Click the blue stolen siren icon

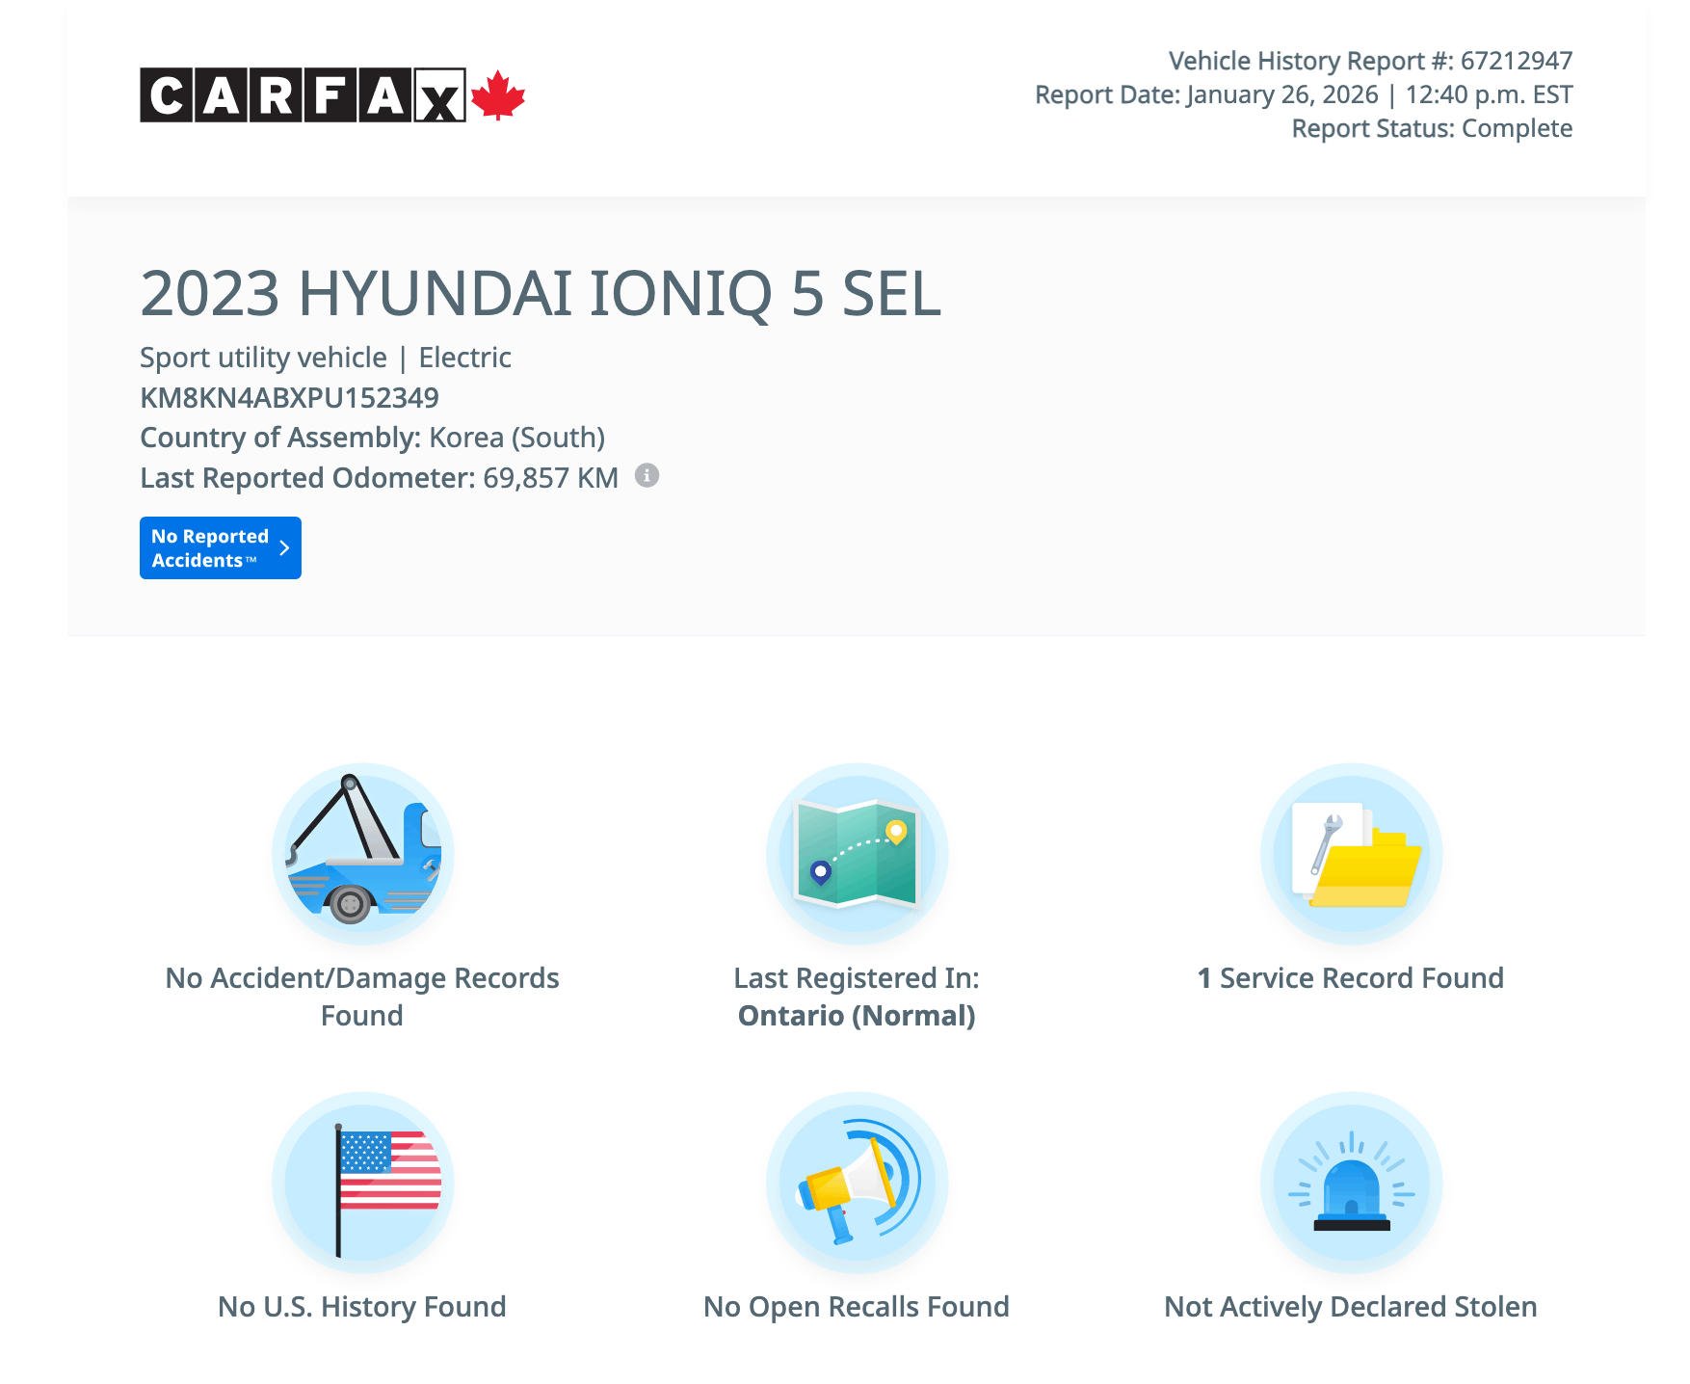click(x=1351, y=1183)
